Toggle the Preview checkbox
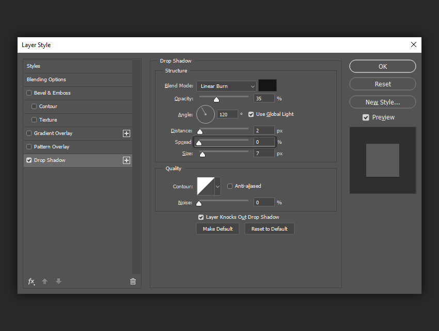Image resolution: width=439 pixels, height=331 pixels. coord(366,117)
